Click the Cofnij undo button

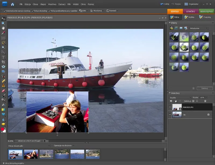coord(165,4)
